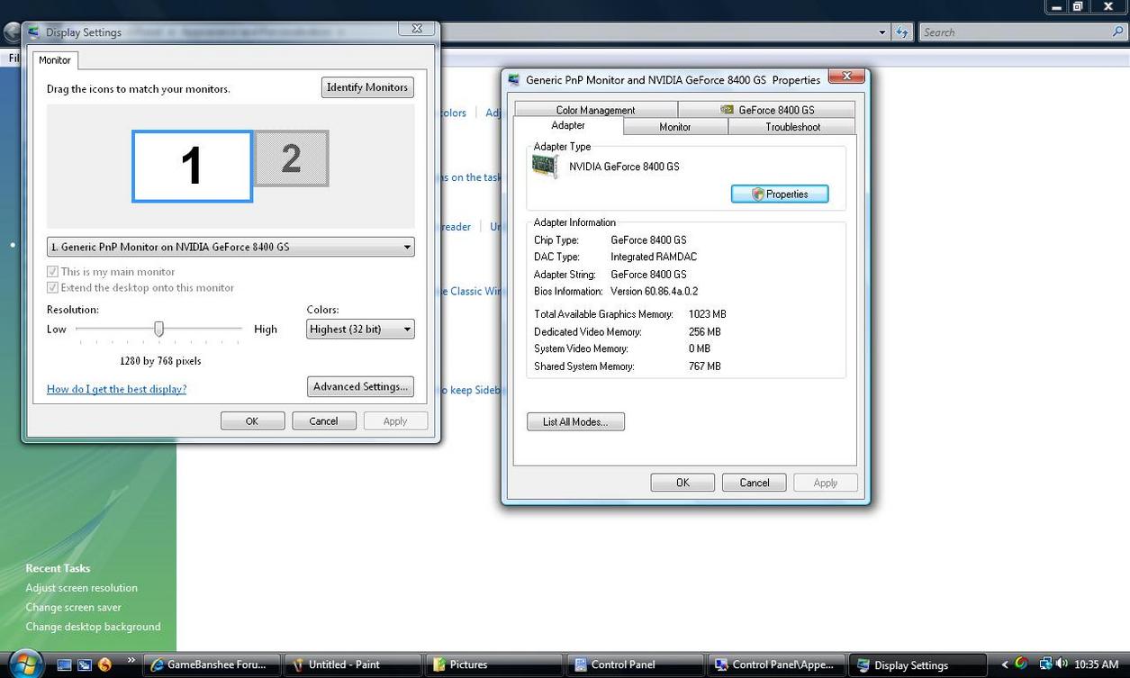Click Switch between windows quick launch icon

(x=85, y=665)
